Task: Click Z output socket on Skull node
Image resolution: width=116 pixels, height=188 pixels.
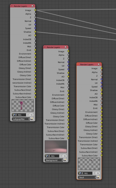Action: (x=102, y=76)
